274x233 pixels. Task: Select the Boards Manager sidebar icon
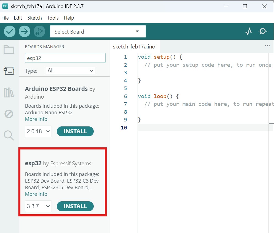(9, 71)
